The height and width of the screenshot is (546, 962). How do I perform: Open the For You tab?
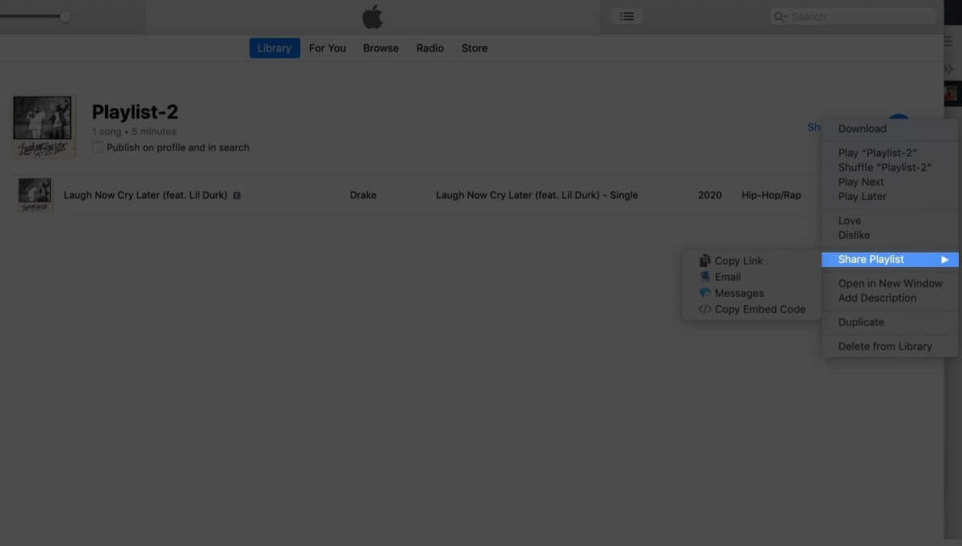(328, 48)
